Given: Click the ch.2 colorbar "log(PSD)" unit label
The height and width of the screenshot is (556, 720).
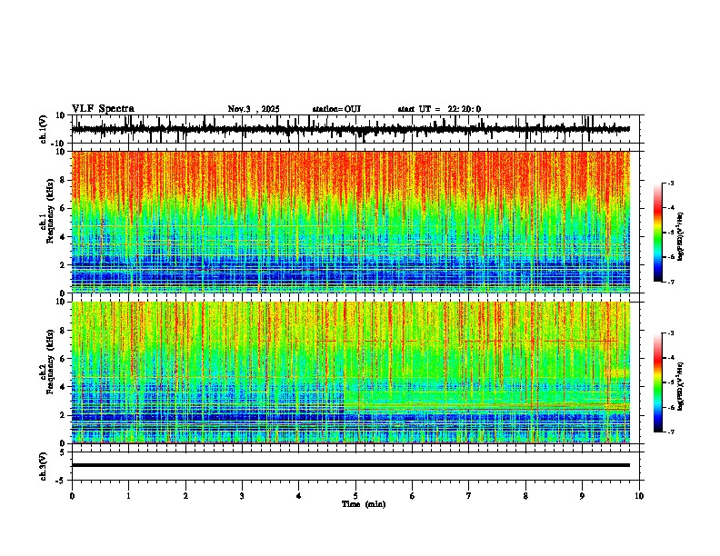Looking at the screenshot, I should [681, 386].
